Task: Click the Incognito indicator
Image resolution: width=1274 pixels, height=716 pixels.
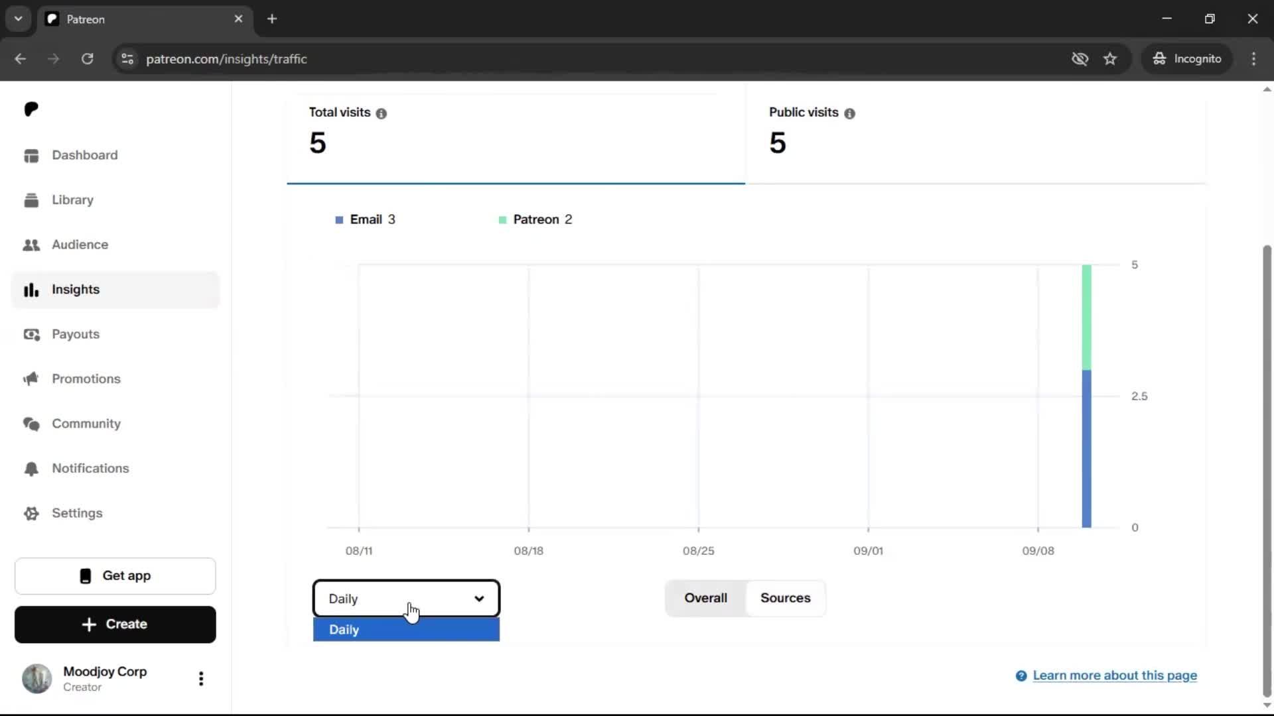Action: [x=1187, y=59]
